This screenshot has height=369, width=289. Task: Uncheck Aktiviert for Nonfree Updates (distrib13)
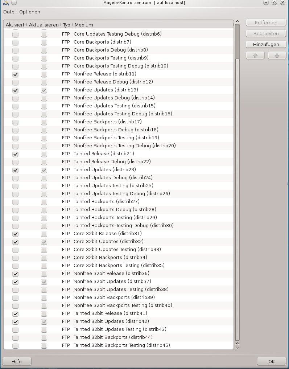tap(16, 90)
